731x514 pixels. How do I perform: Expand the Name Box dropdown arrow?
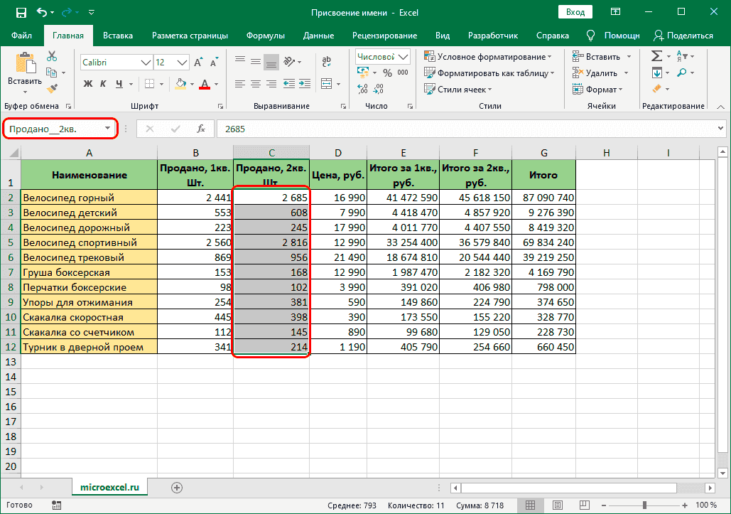click(108, 129)
